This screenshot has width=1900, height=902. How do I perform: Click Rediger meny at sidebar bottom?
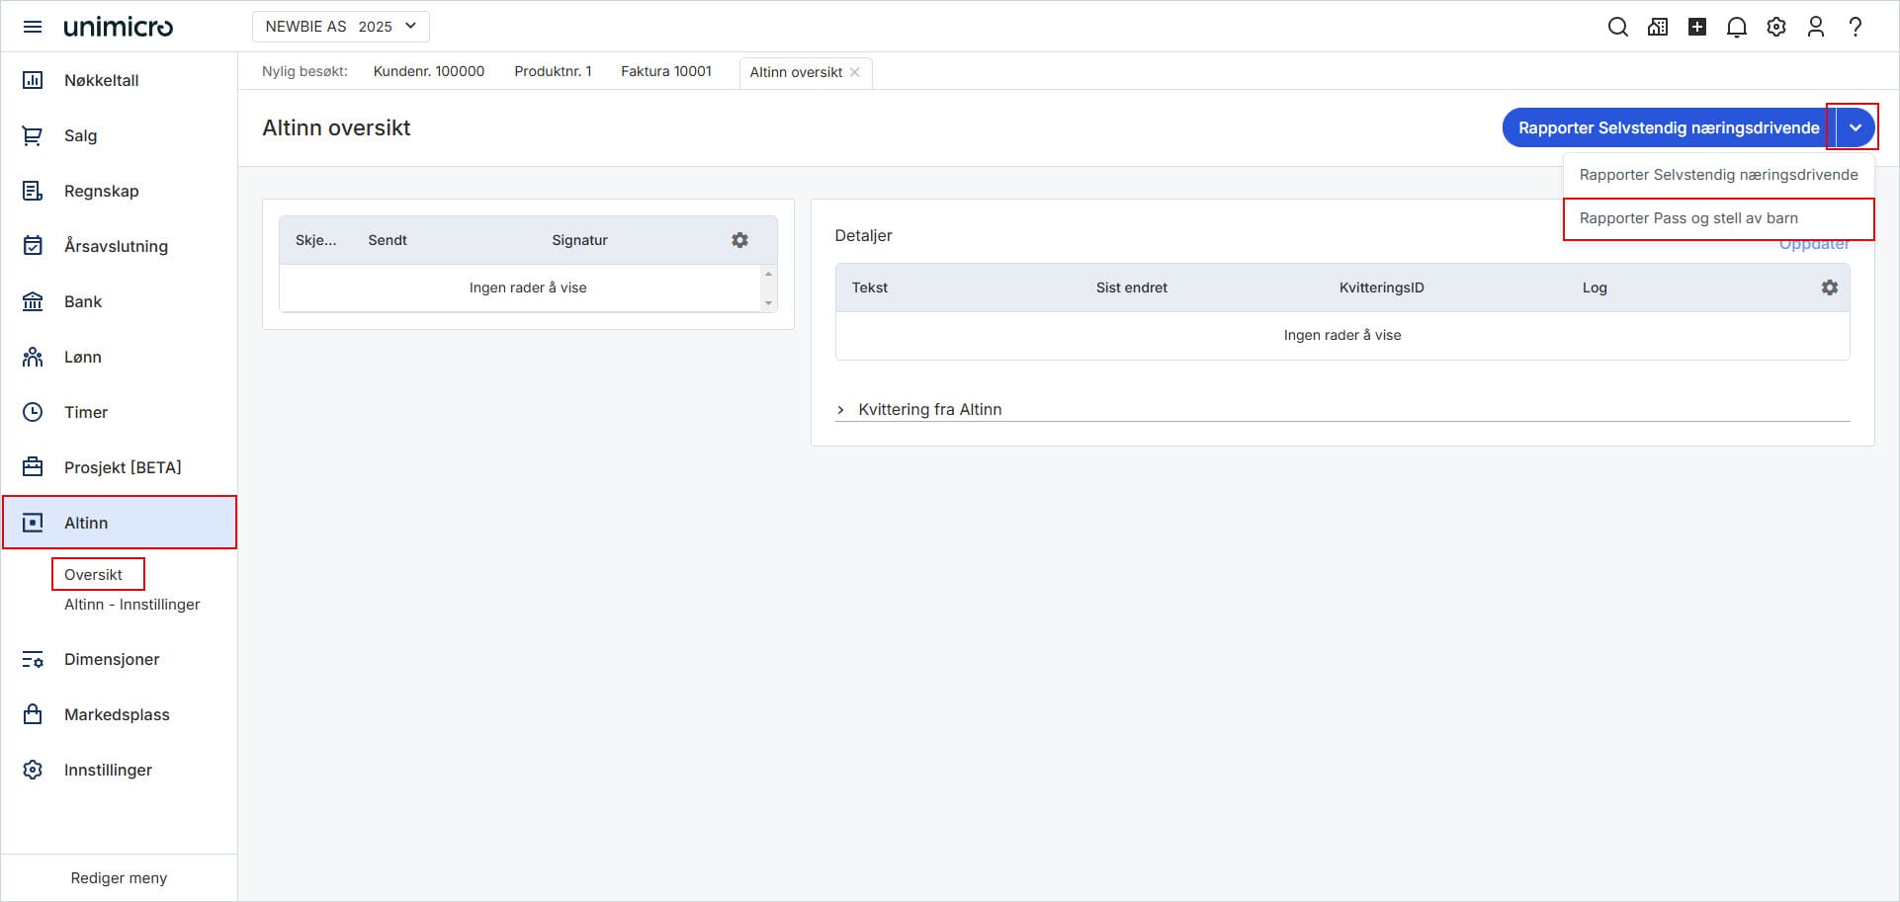tap(119, 878)
